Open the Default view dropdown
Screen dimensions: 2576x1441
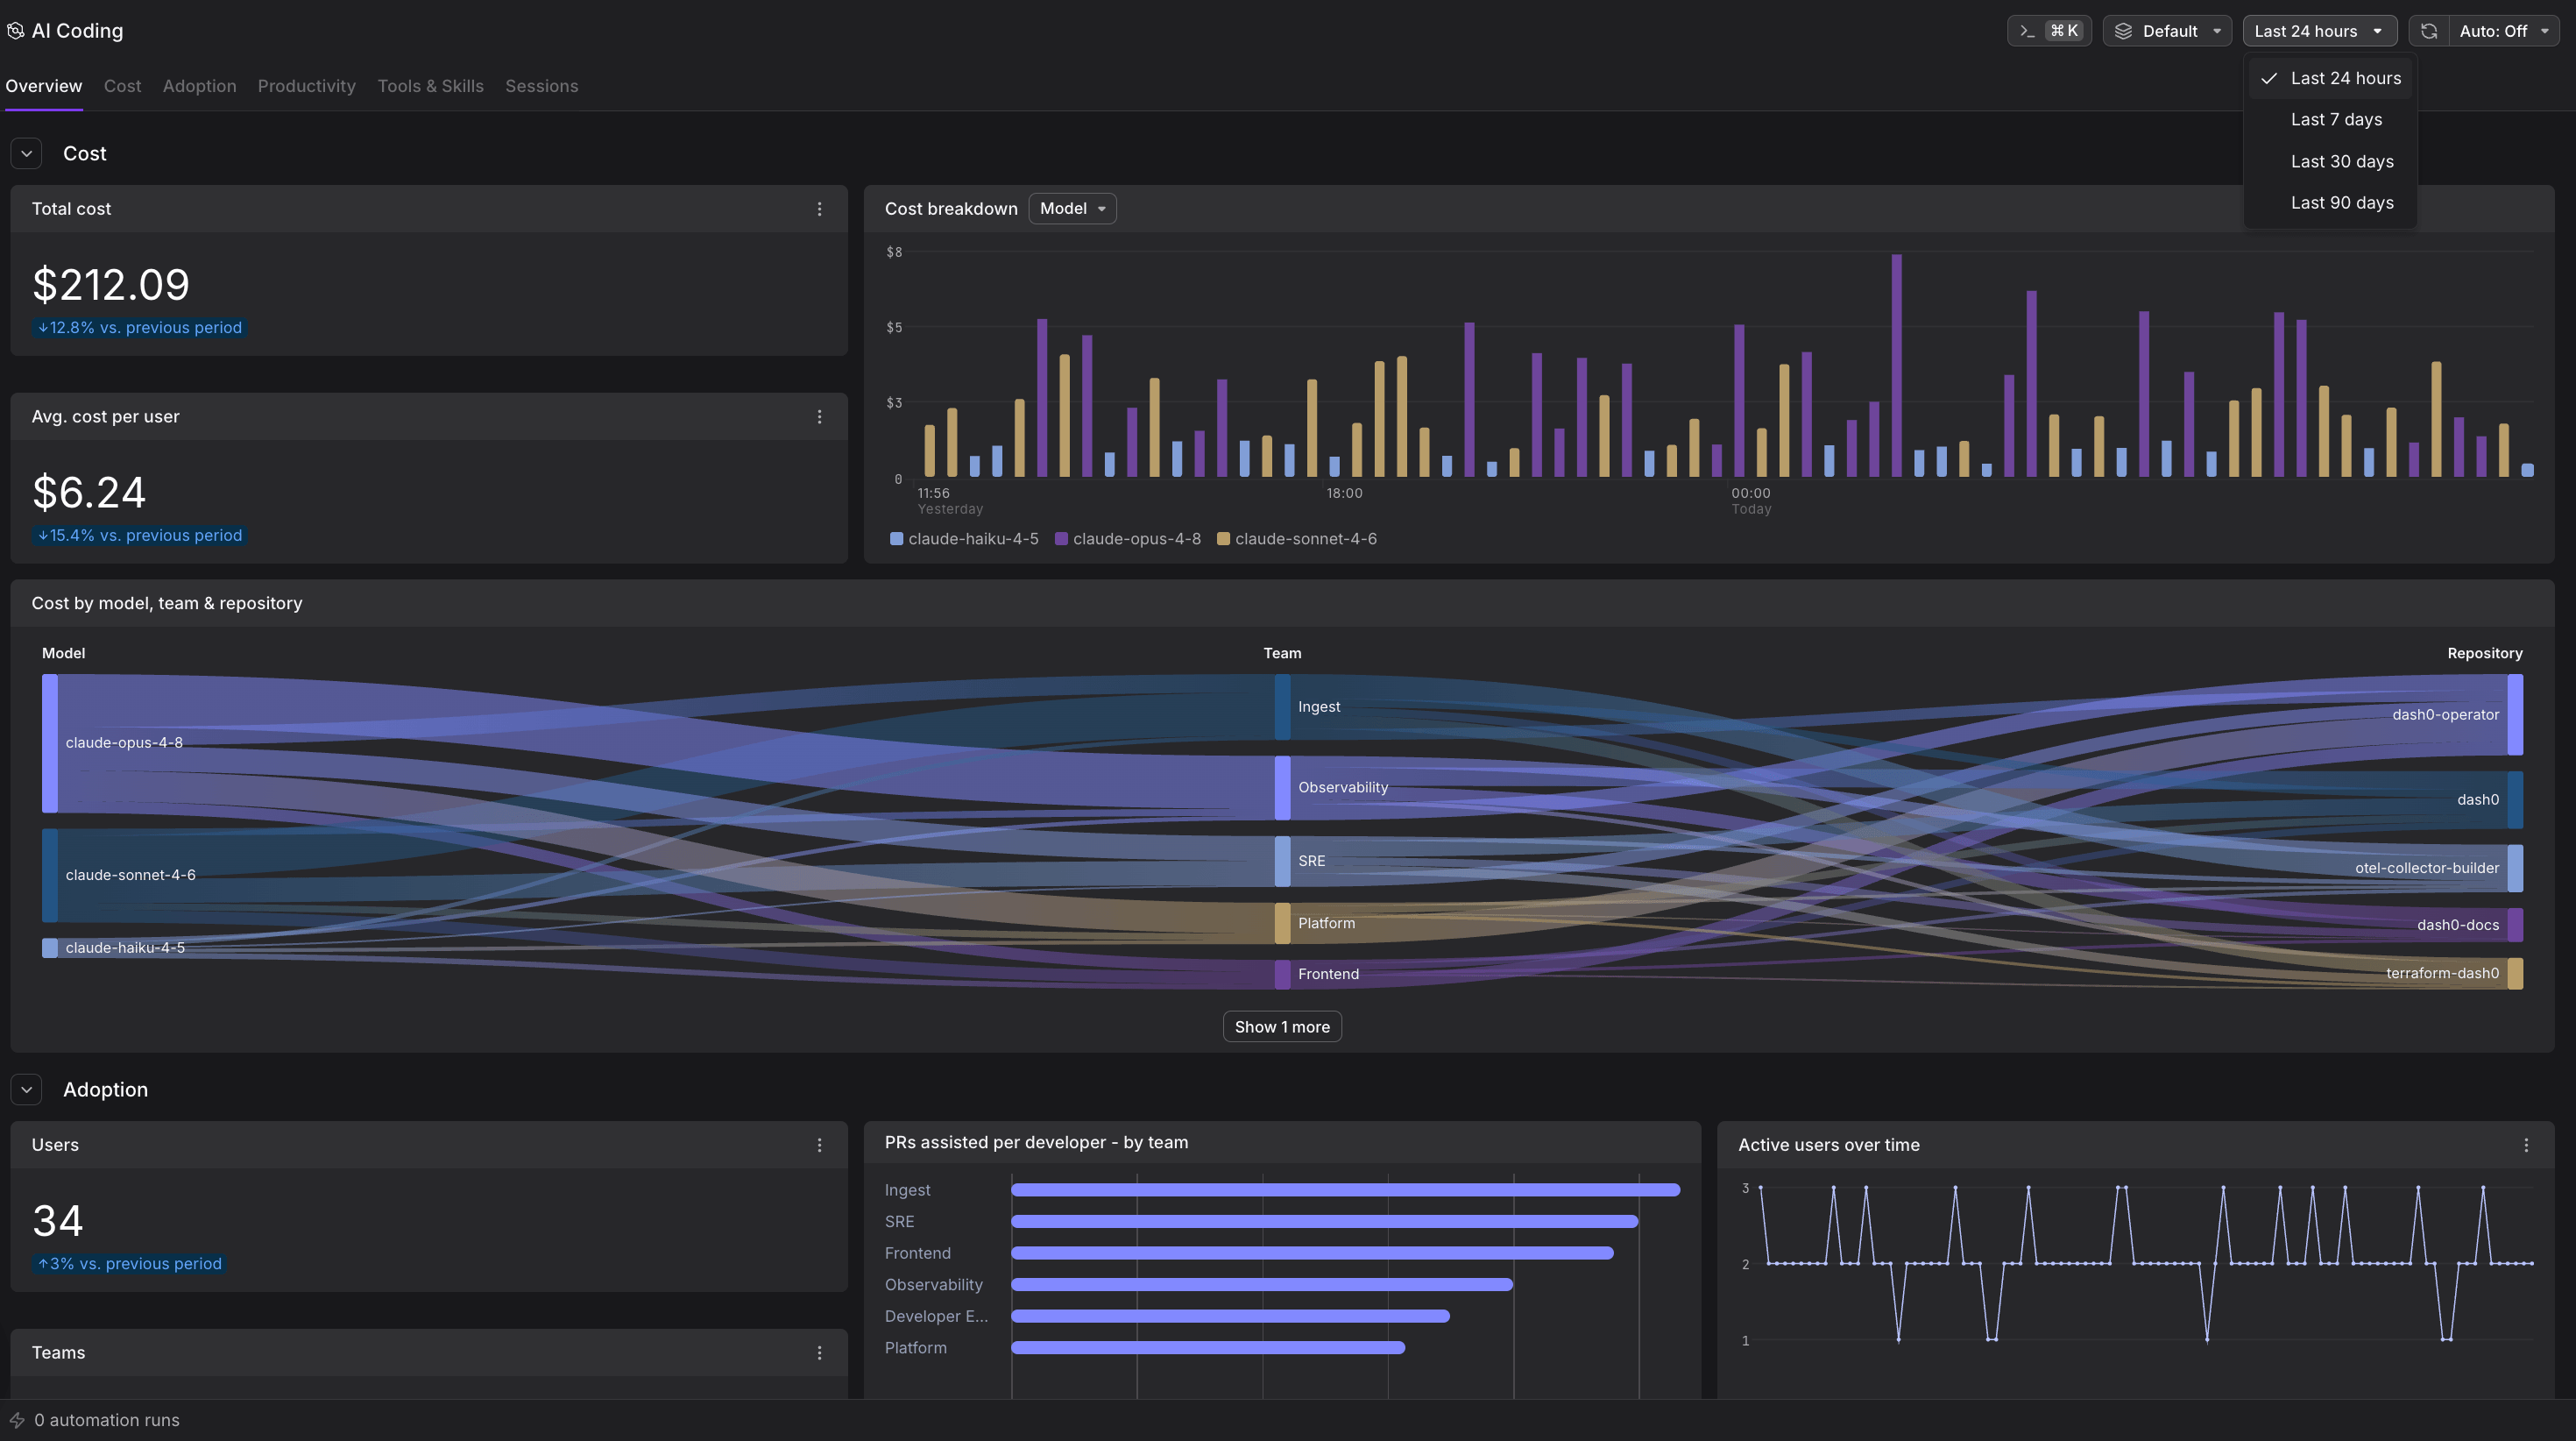point(2167,31)
